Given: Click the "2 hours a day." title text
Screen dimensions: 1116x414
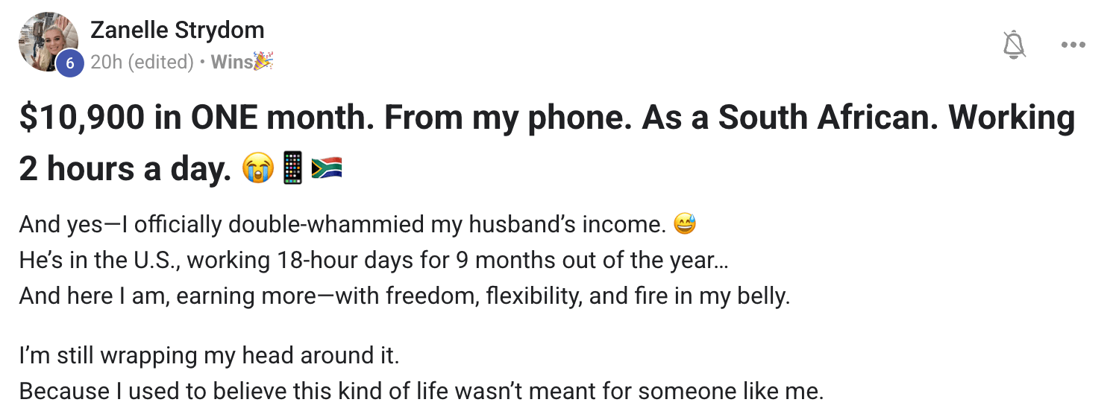Looking at the screenshot, I should [125, 170].
